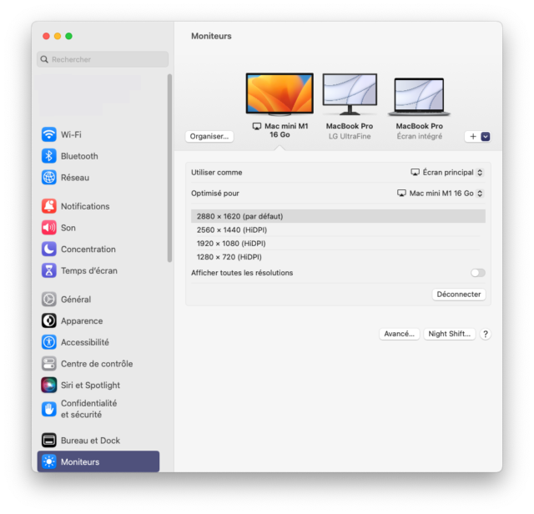Click the Siri et Spotlight icon
Image resolution: width=534 pixels, height=514 pixels.
coord(49,385)
